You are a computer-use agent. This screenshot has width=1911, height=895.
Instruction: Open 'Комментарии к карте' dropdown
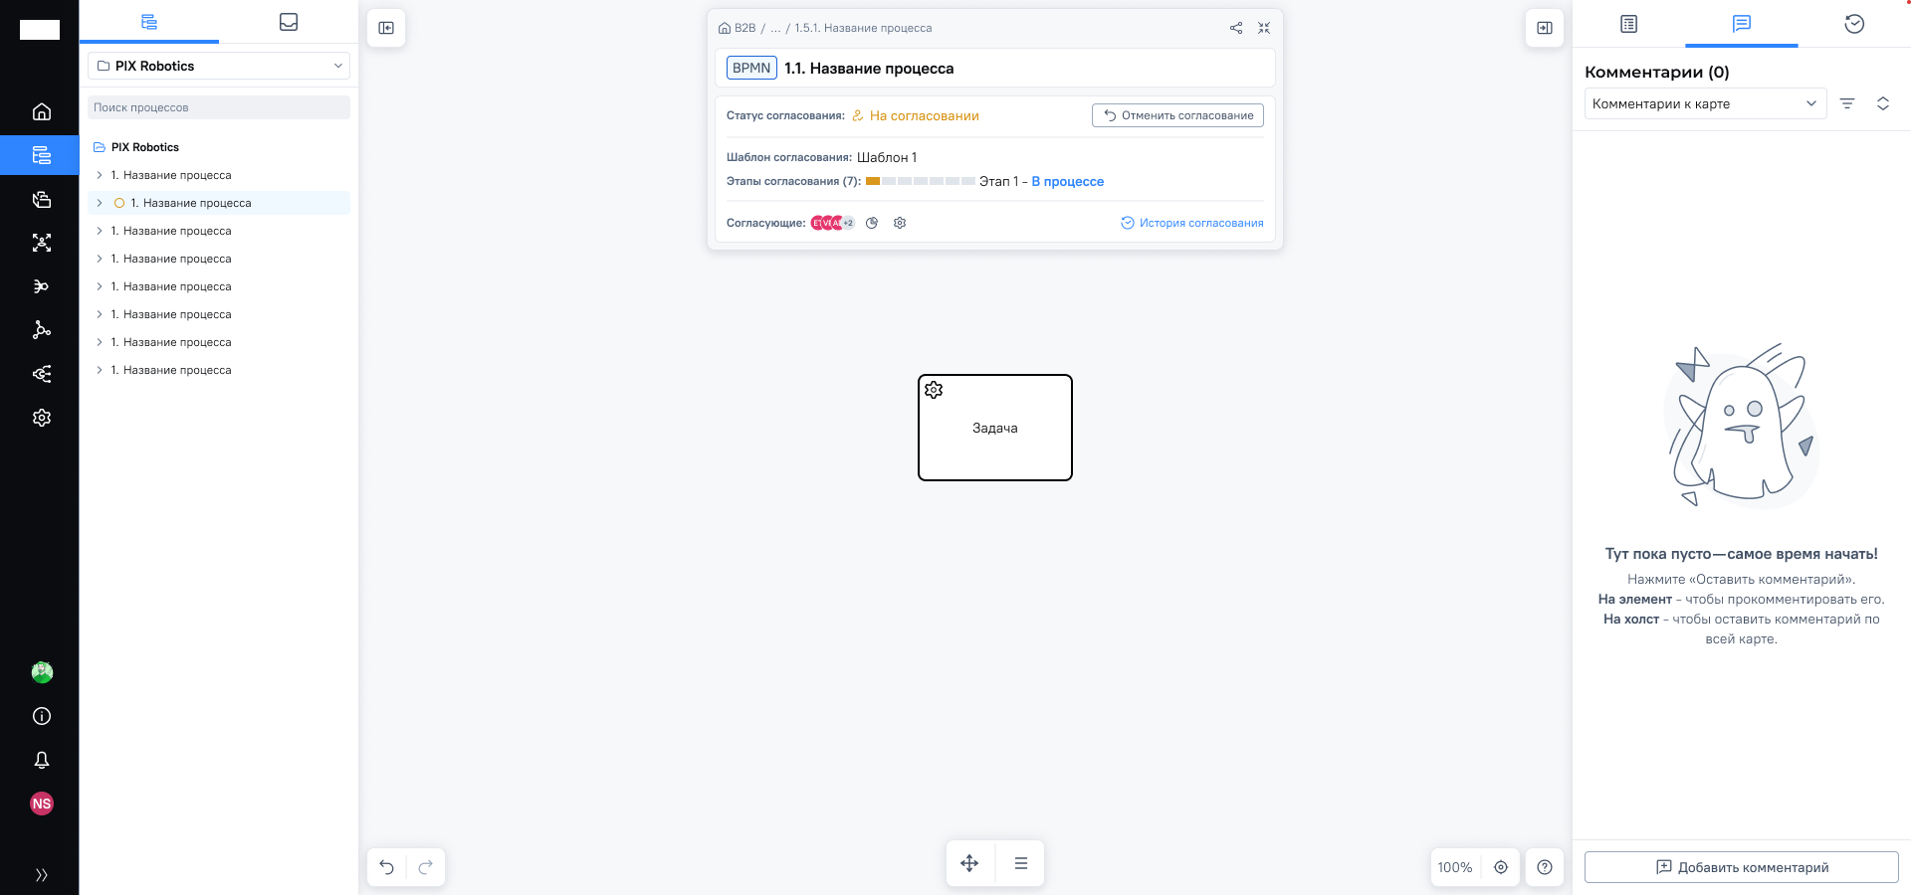tap(1704, 103)
